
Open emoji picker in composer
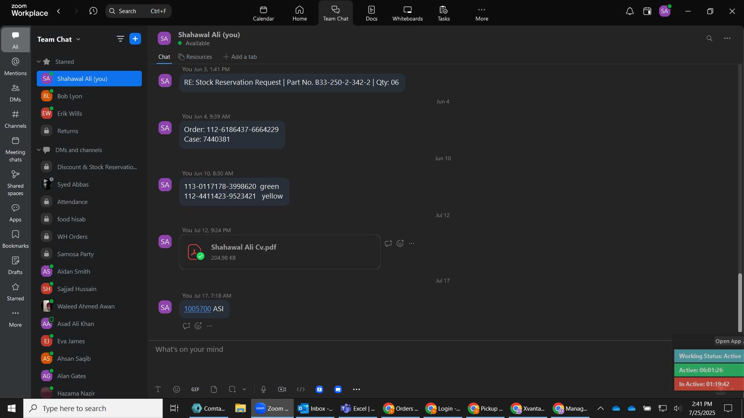point(177,389)
